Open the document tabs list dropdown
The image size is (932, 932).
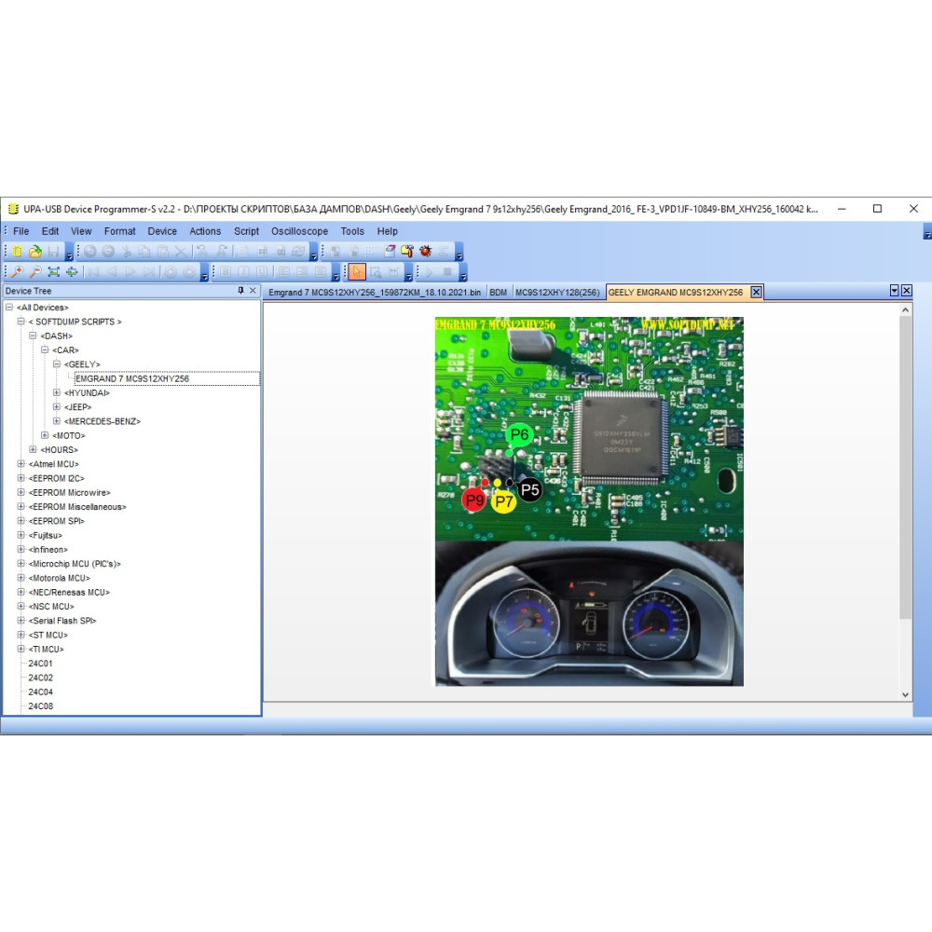point(894,291)
